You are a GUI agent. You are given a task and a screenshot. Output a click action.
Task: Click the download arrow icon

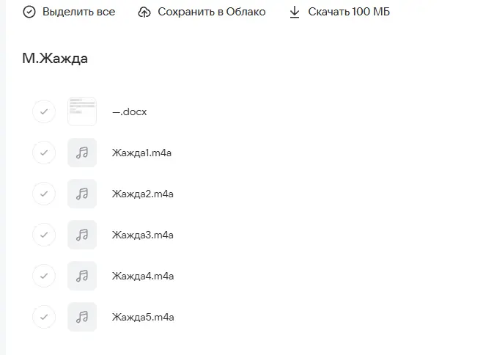pos(295,12)
